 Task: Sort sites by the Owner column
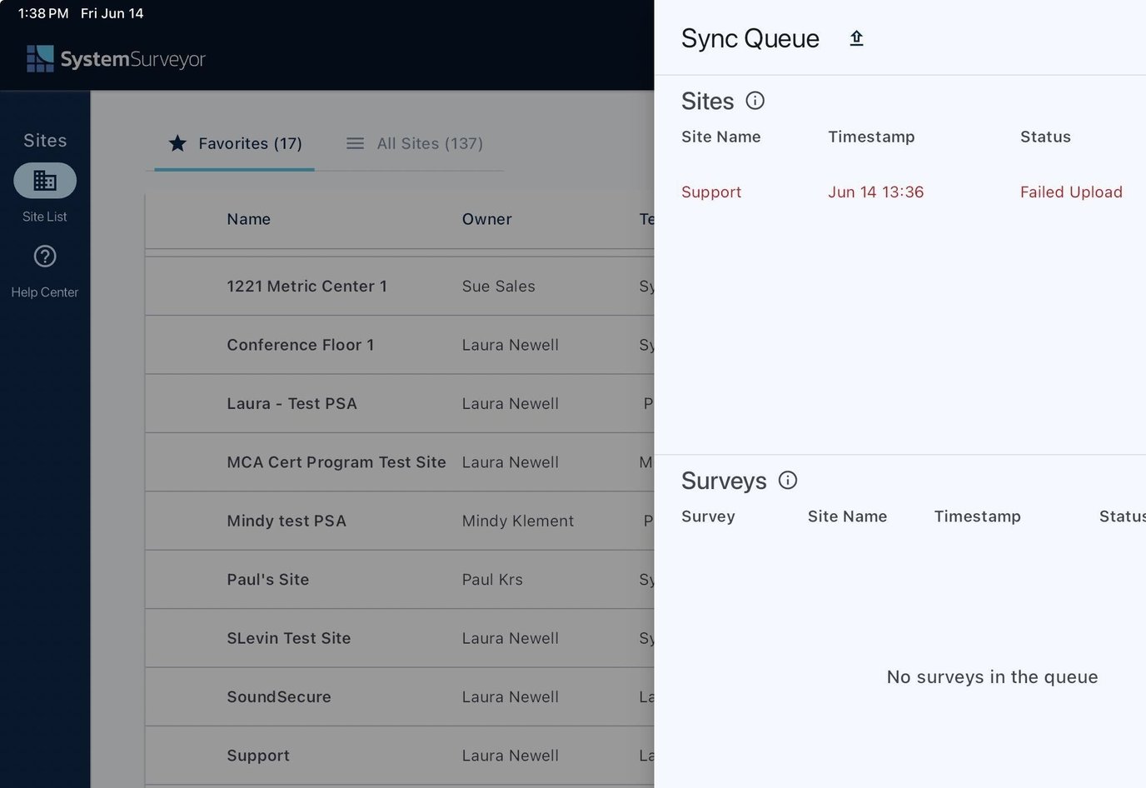click(x=486, y=219)
